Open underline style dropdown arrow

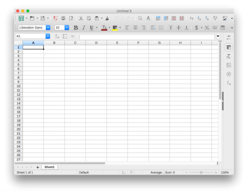(97, 28)
